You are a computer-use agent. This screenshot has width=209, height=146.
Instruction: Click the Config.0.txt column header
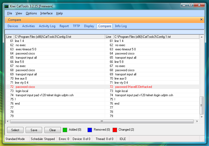click(x=60, y=37)
